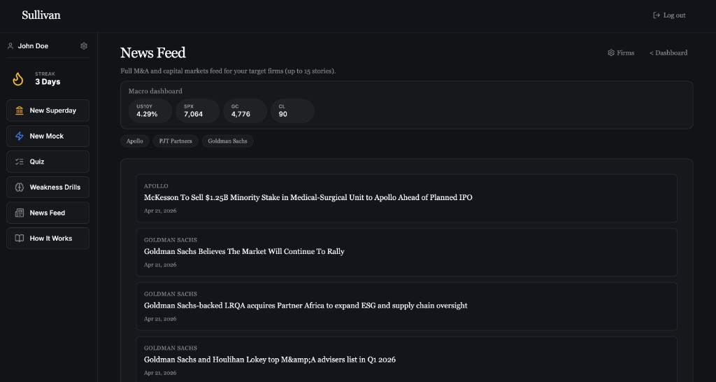716x382 pixels.
Task: Toggle the Goldman Sachs filter chip
Action: click(x=227, y=141)
